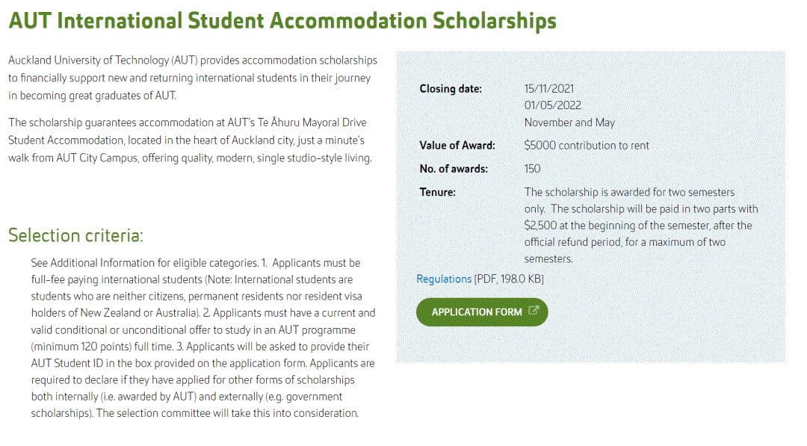Click the 01/05/2022 closing date
The width and height of the screenshot is (807, 446).
[x=552, y=105]
